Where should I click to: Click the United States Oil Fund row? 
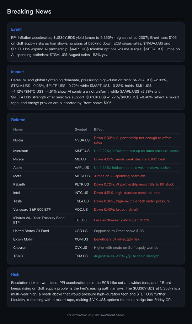(96, 231)
